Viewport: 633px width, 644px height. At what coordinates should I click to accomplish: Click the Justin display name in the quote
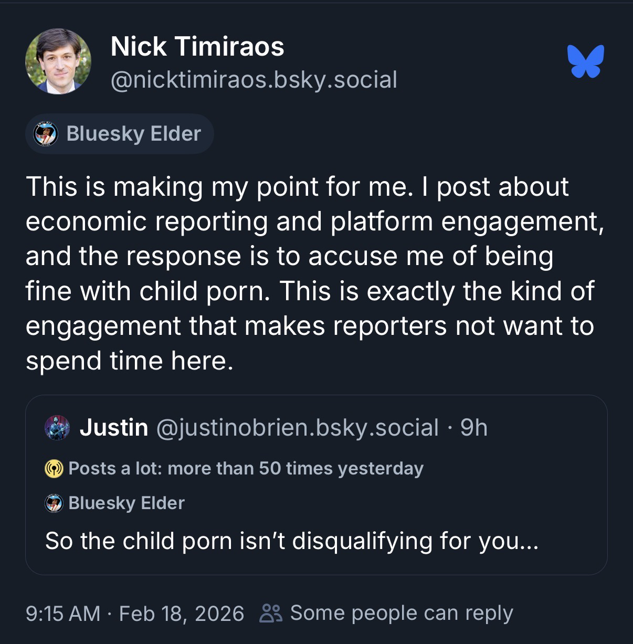114,428
